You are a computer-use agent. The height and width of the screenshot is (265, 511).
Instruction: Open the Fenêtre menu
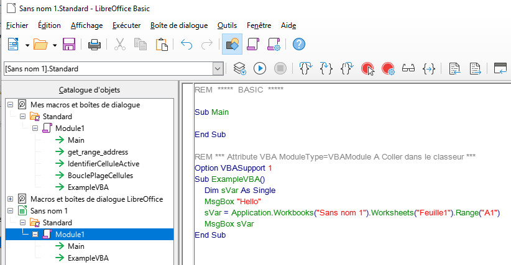click(x=259, y=25)
